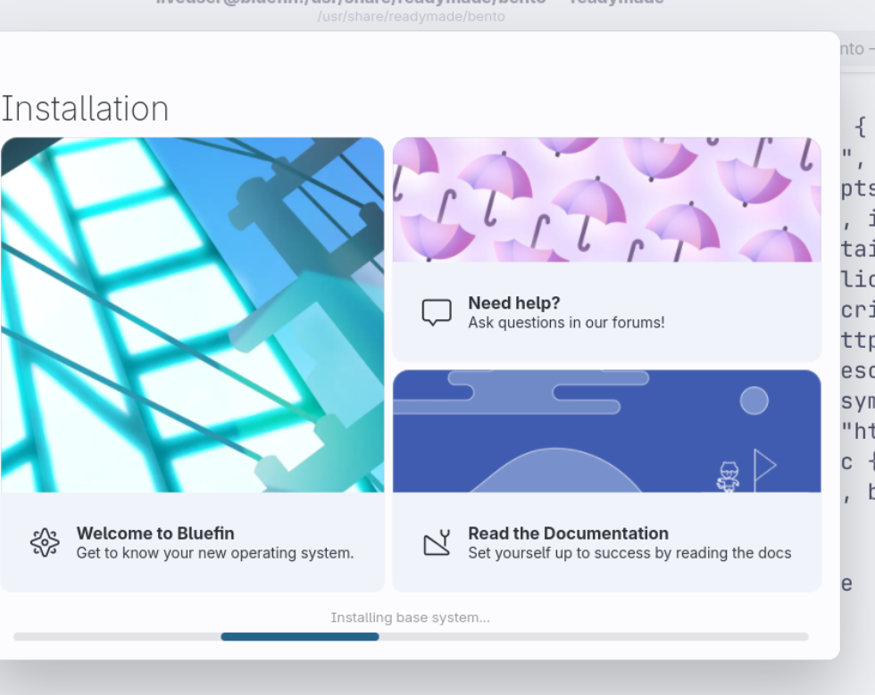This screenshot has width=875, height=695.
Task: Open the umbrella pattern help card image
Action: tap(606, 200)
